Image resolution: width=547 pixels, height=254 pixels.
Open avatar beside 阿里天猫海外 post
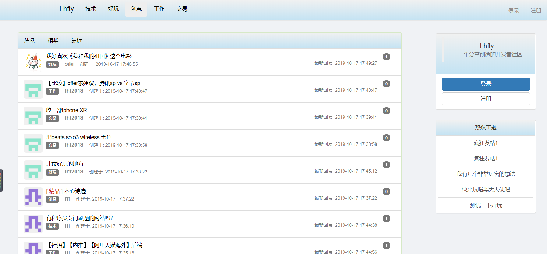point(33,248)
